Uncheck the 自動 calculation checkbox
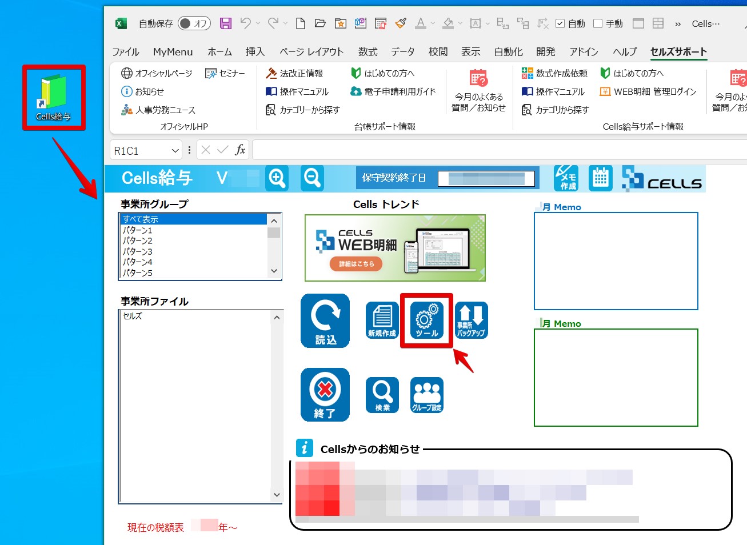 pos(560,23)
